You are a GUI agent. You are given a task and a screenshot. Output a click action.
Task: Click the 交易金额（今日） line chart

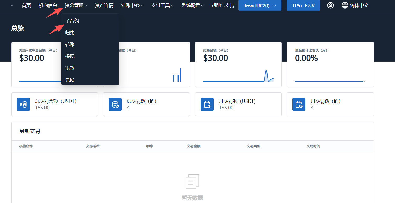238,76
